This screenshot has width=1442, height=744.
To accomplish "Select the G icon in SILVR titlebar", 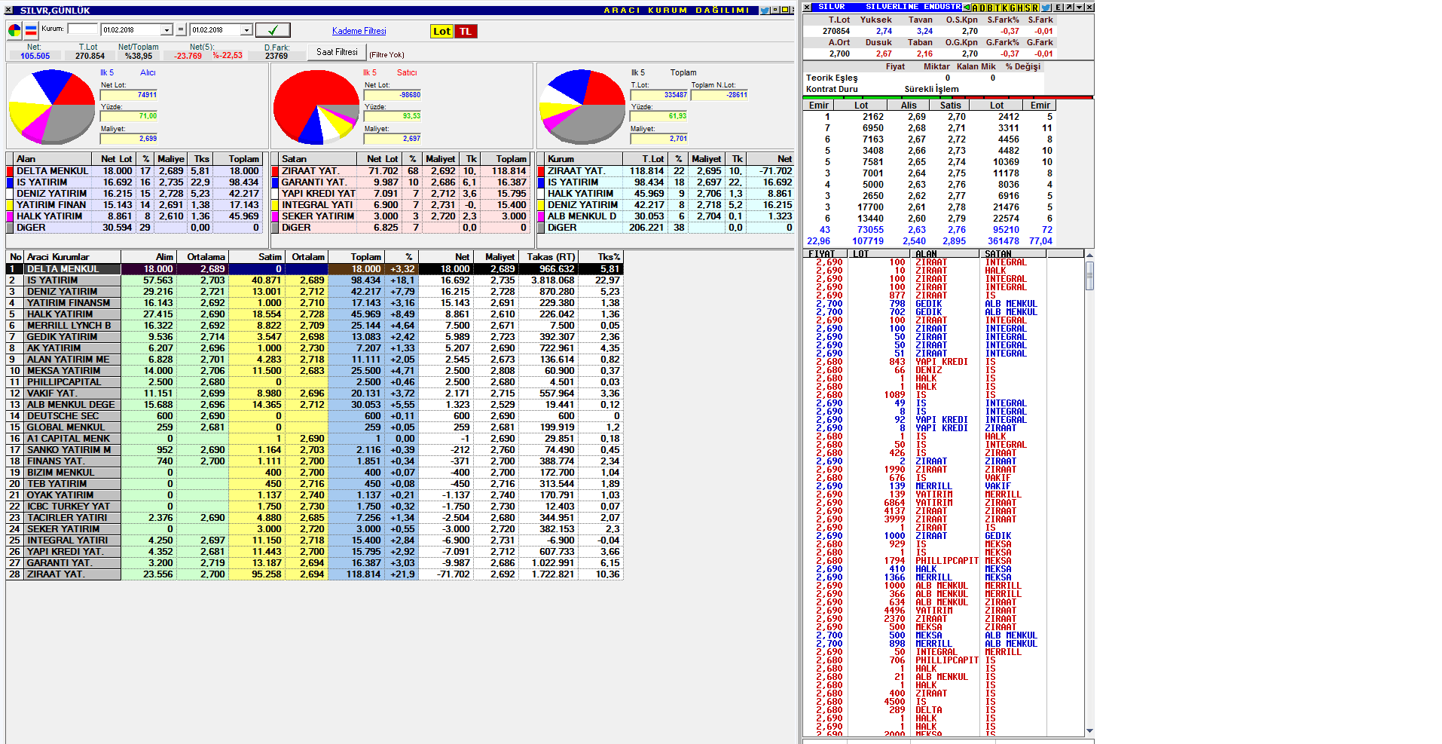I will 1013,8.
